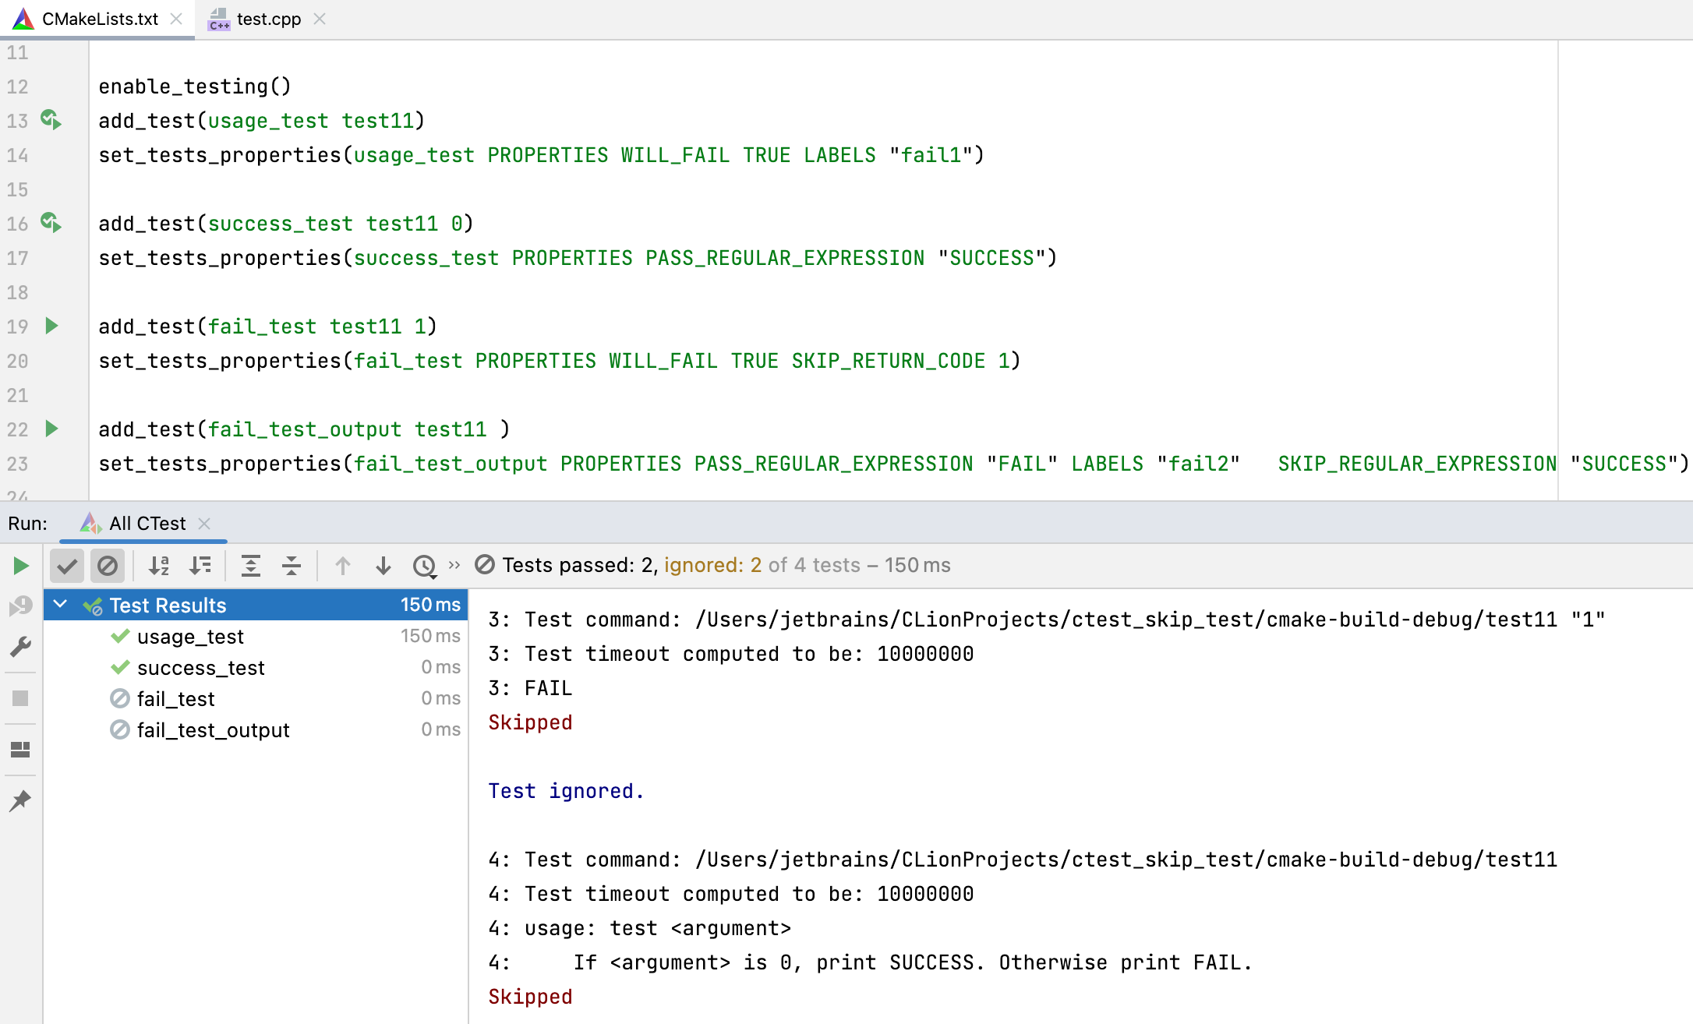This screenshot has width=1693, height=1024.
Task: Close the CMakeLists.txt tab
Action: pos(177,19)
